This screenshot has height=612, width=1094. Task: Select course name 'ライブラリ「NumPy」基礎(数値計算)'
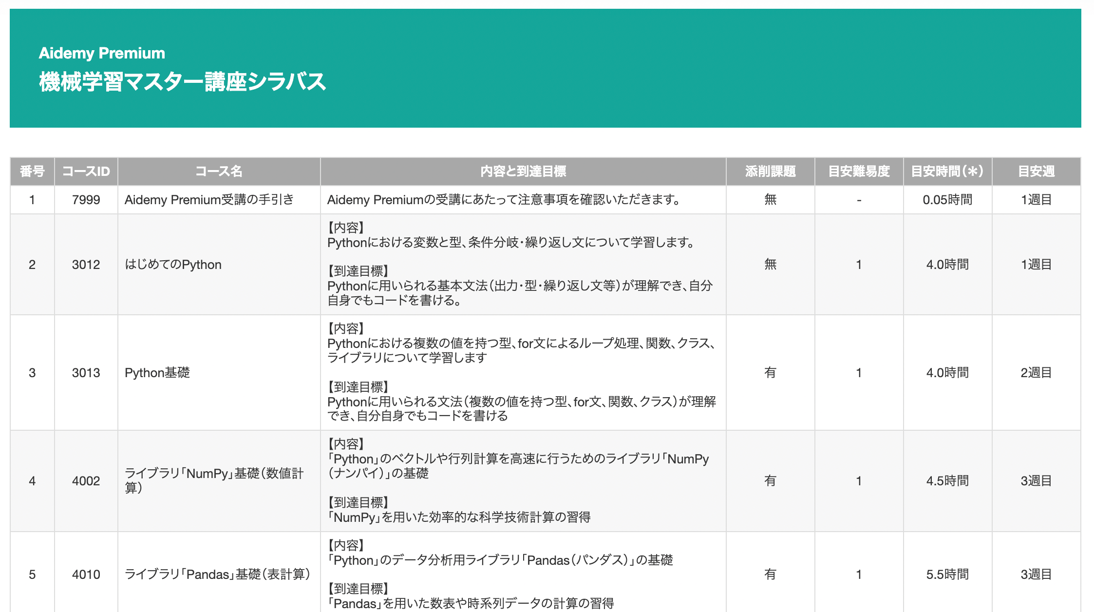pyautogui.click(x=214, y=480)
